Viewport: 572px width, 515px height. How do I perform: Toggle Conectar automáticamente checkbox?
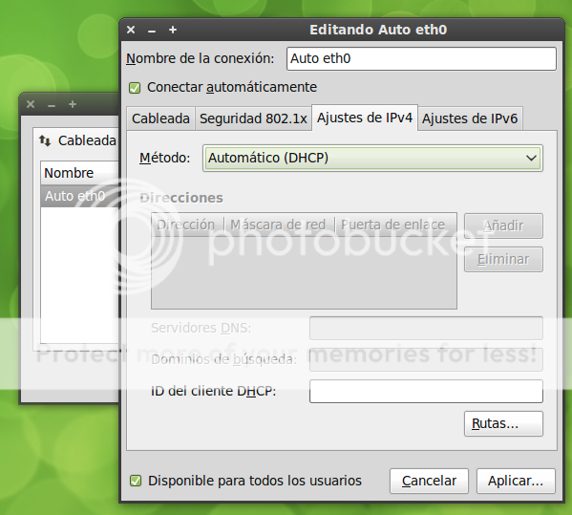coord(135,88)
